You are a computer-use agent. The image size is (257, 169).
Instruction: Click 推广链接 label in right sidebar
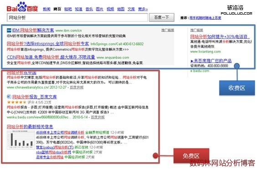(197, 30)
